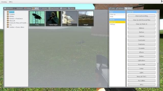This screenshot has height=91, width=163.
Task: Open the Drawing menu
Action: pyautogui.click(x=4, y=2)
